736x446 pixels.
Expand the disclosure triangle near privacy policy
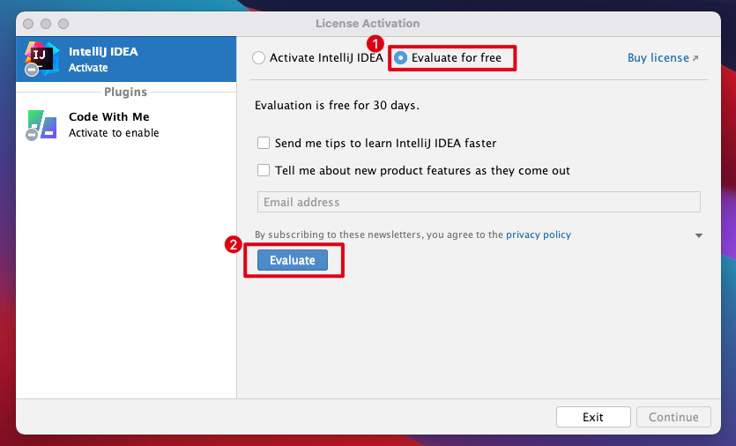click(x=699, y=235)
